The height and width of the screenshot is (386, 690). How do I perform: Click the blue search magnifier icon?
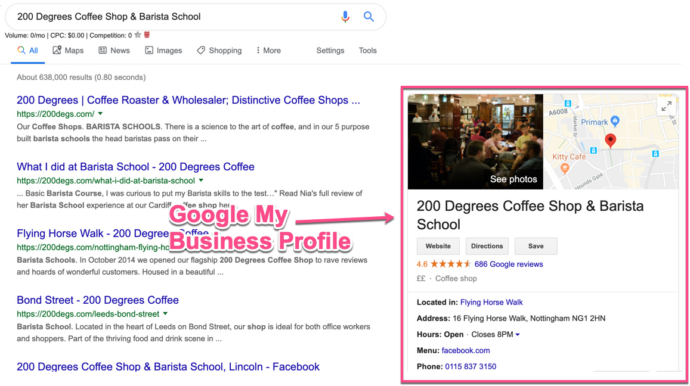tap(369, 17)
